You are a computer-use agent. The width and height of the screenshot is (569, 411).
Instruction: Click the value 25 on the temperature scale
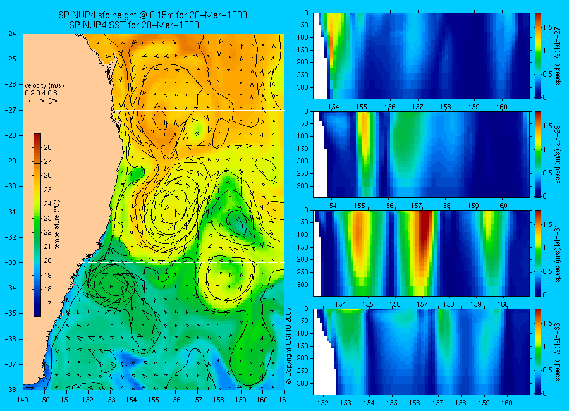click(x=47, y=190)
